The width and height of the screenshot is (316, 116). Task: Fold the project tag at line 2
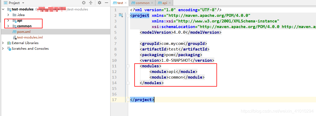[128, 16]
